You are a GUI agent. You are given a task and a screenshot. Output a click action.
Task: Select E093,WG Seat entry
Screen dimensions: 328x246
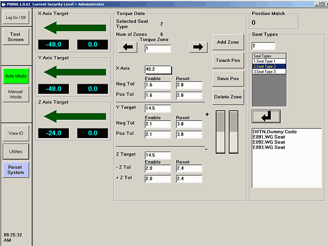(269, 148)
